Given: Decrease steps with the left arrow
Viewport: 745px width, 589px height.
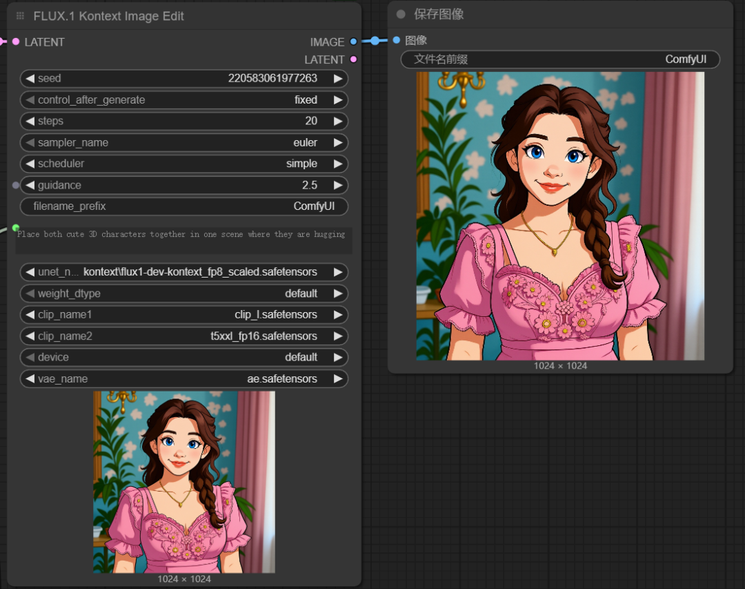Looking at the screenshot, I should pos(30,121).
